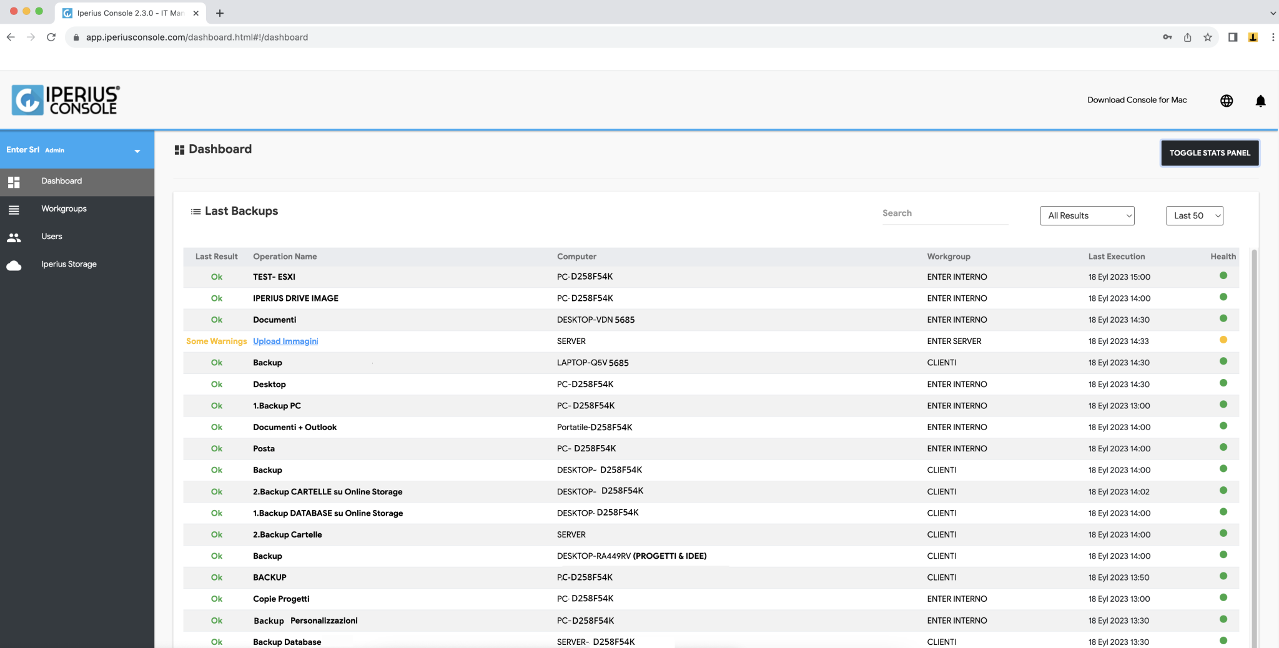Click the Iperius Storage cloud icon

point(14,266)
